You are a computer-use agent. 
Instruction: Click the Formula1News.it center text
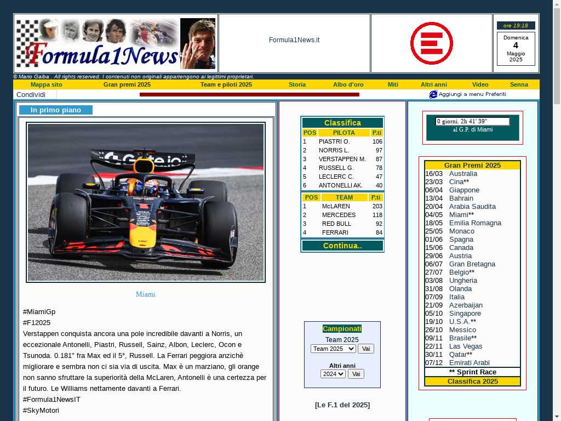pos(294,40)
